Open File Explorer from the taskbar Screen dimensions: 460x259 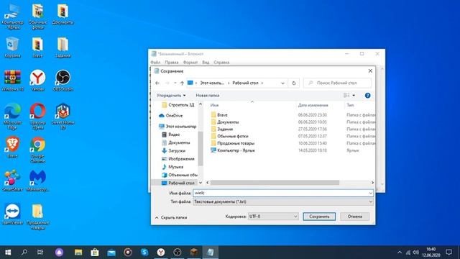[78, 253]
